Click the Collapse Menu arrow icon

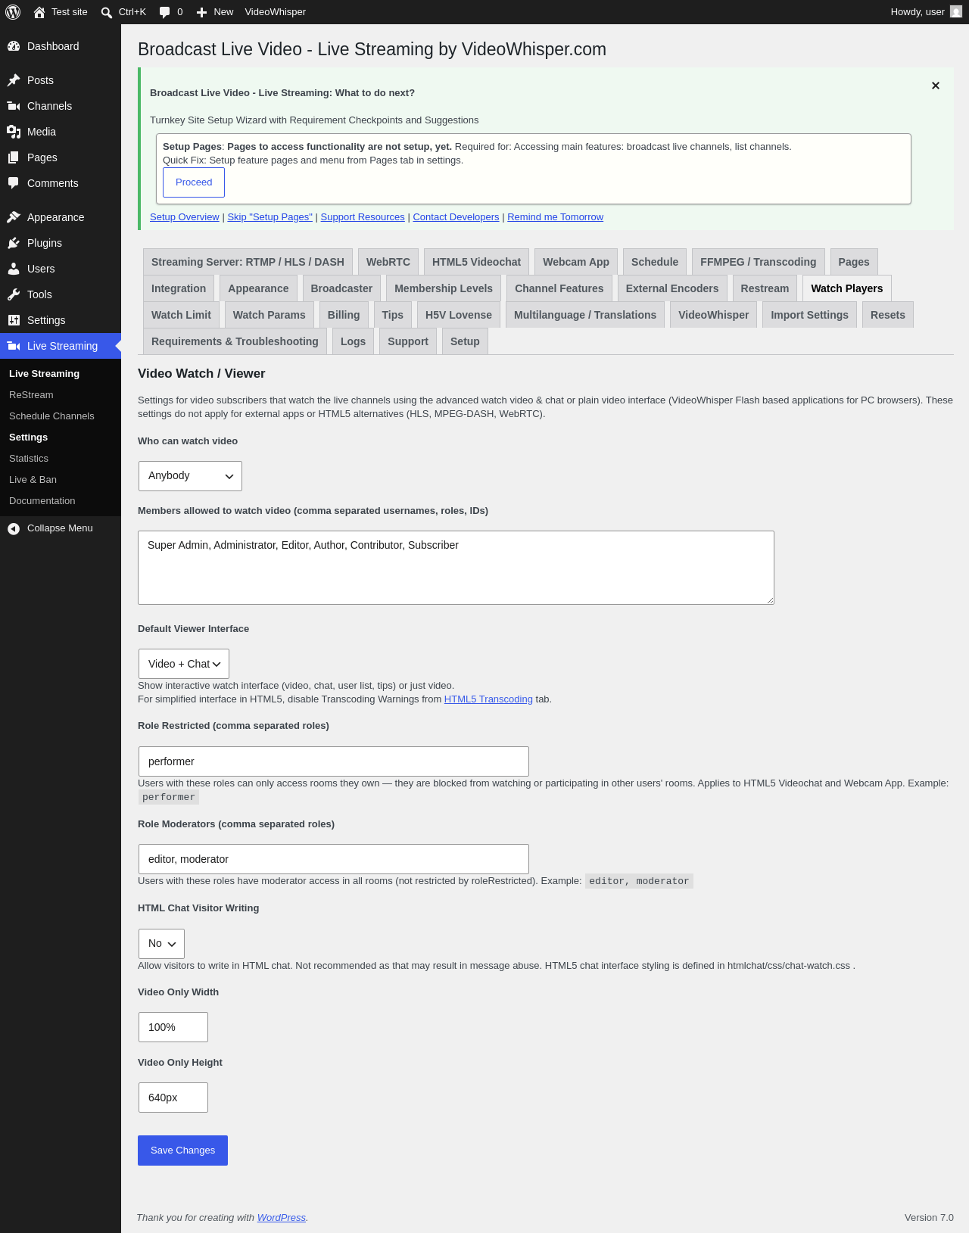(x=14, y=528)
